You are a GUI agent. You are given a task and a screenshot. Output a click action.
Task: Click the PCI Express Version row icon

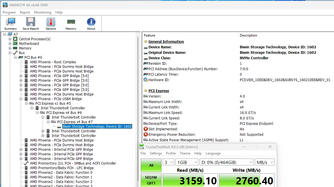point(146,96)
